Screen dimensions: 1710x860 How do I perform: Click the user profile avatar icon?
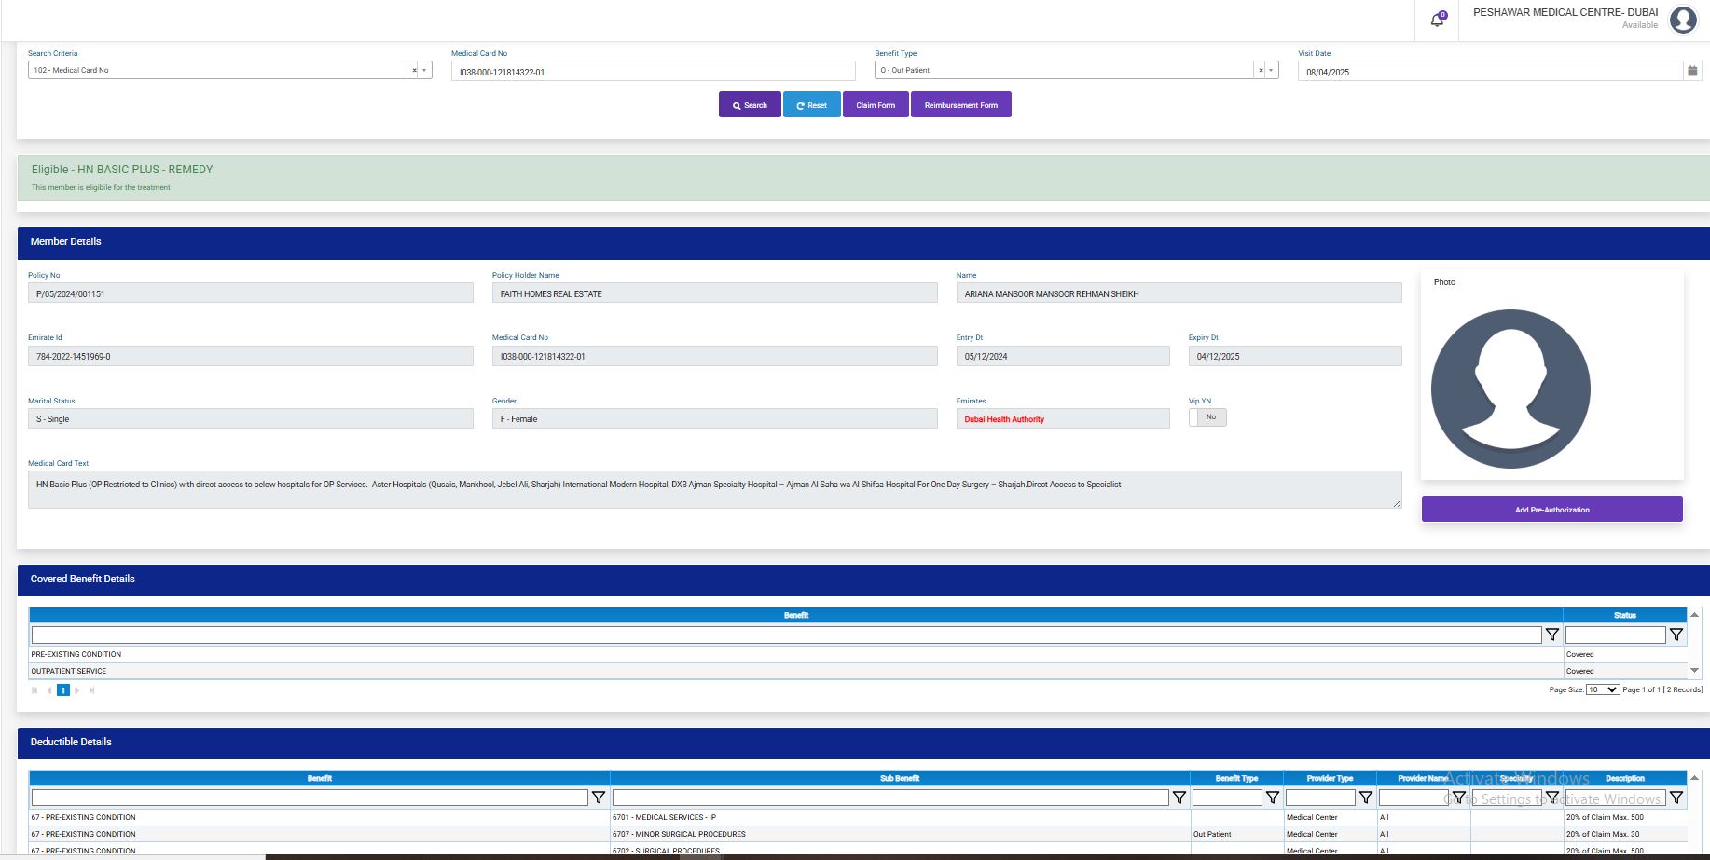(x=1682, y=20)
